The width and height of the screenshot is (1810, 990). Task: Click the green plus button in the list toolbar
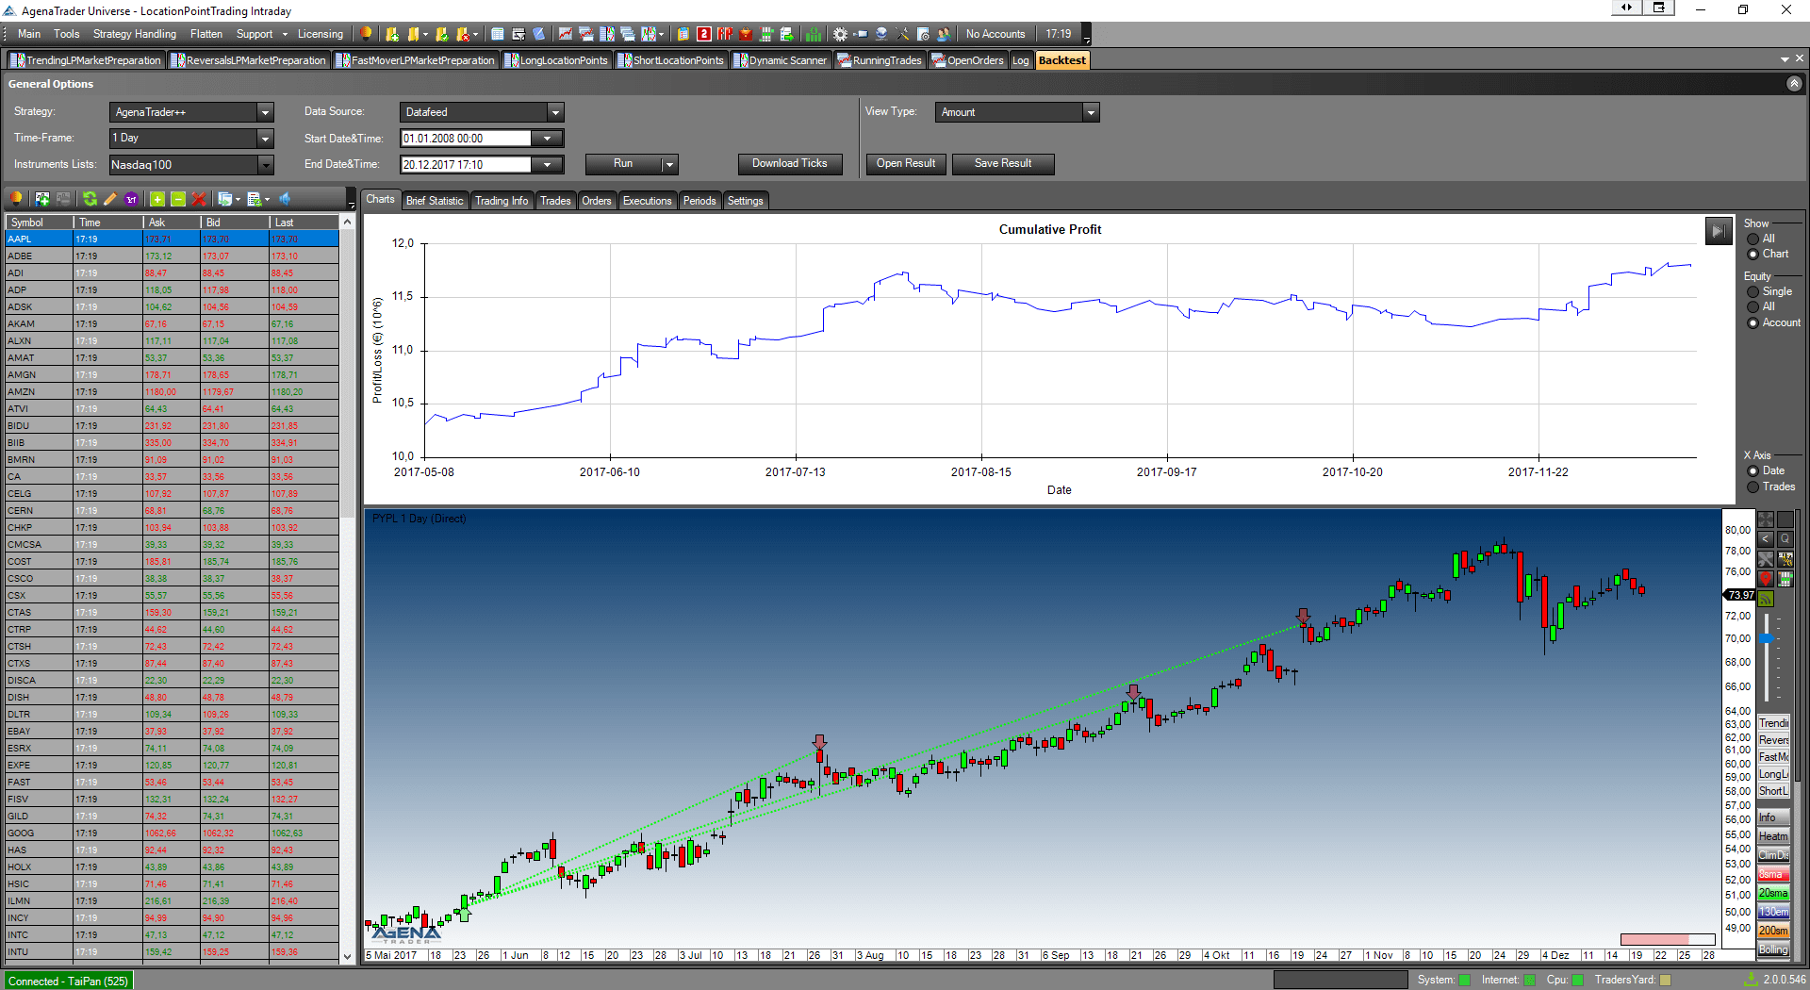157,199
